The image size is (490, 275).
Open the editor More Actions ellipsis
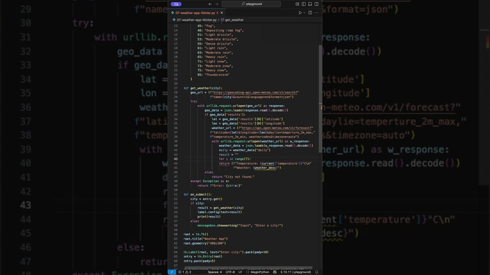[x=316, y=13]
